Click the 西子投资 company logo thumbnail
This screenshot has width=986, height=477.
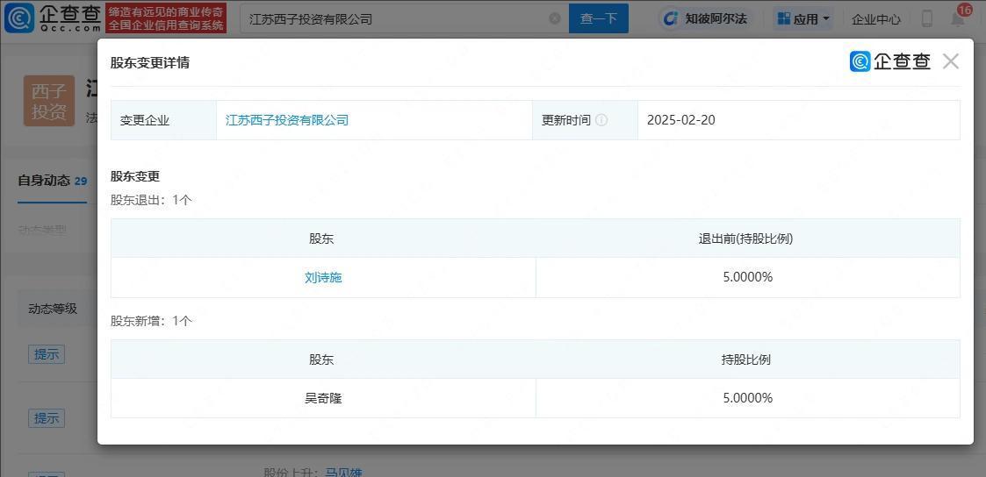tap(49, 101)
